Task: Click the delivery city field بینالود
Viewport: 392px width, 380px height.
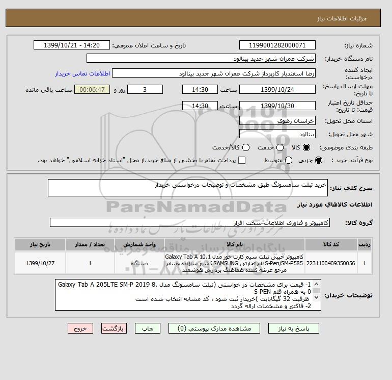Action: 277,134
